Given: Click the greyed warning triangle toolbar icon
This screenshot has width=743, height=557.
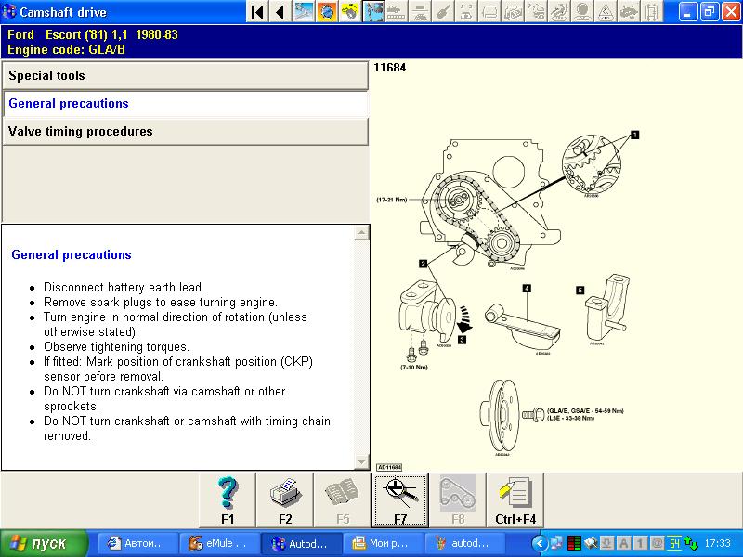Looking at the screenshot, I should (x=606, y=12).
